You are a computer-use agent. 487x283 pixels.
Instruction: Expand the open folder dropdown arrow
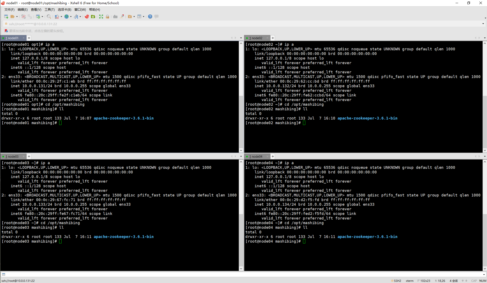coord(17,17)
